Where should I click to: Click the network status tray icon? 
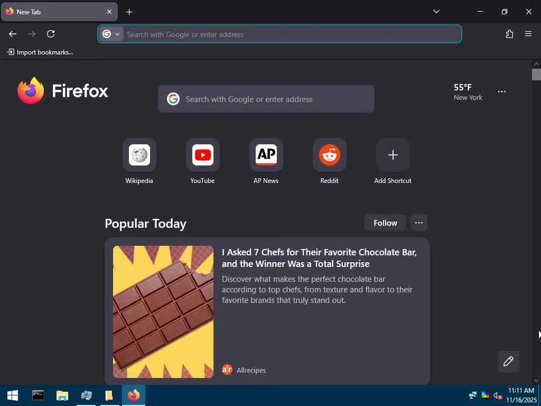(473, 395)
